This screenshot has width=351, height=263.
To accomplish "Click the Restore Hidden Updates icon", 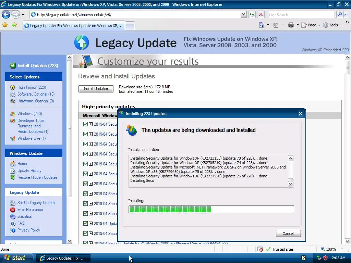I will pos(13,178).
